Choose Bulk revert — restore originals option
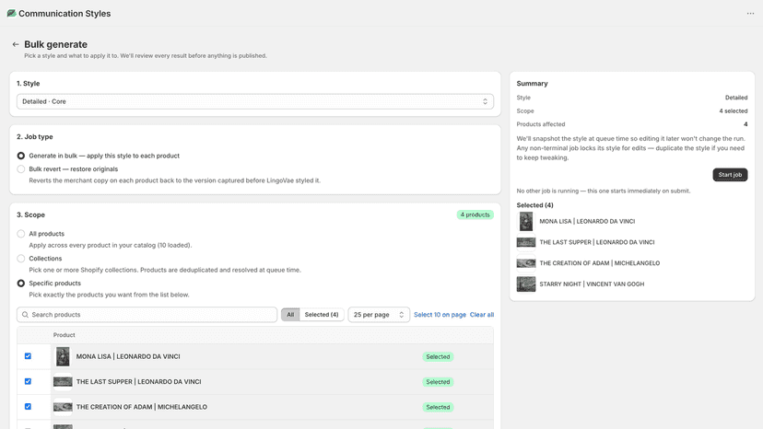The width and height of the screenshot is (763, 429). pos(21,169)
